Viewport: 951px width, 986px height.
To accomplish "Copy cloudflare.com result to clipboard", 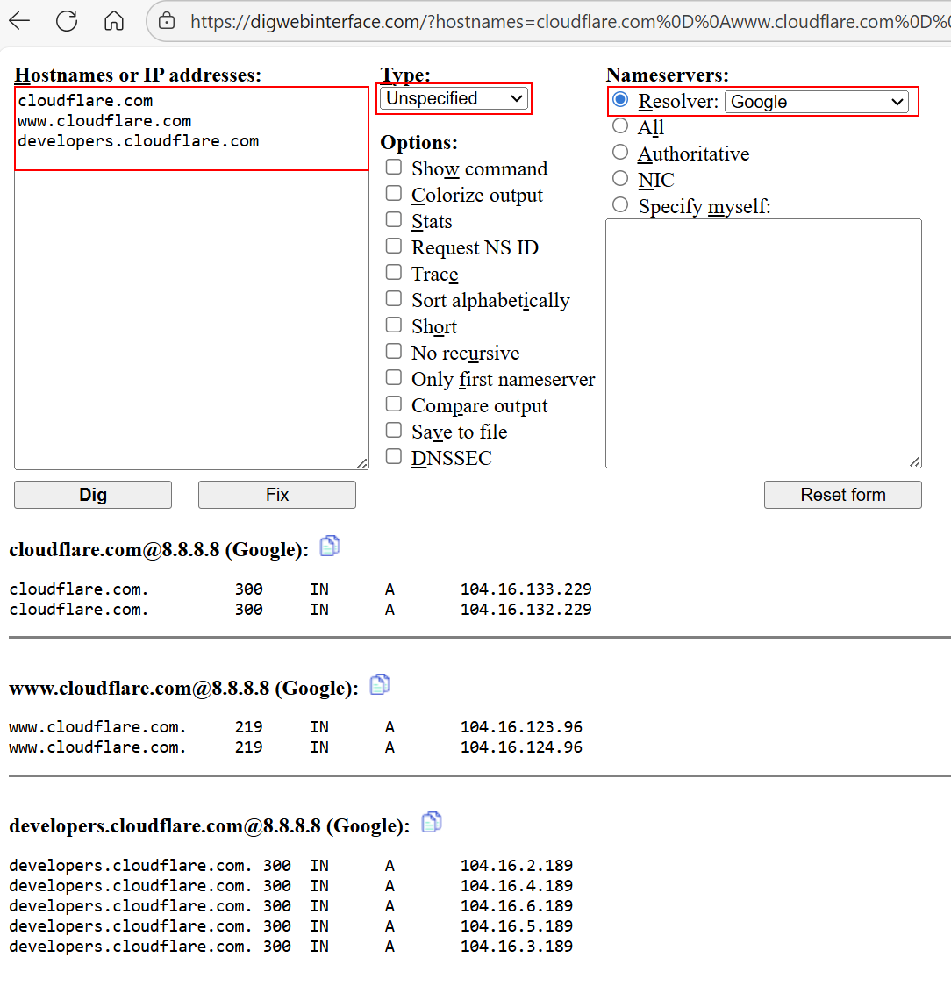I will pos(329,547).
